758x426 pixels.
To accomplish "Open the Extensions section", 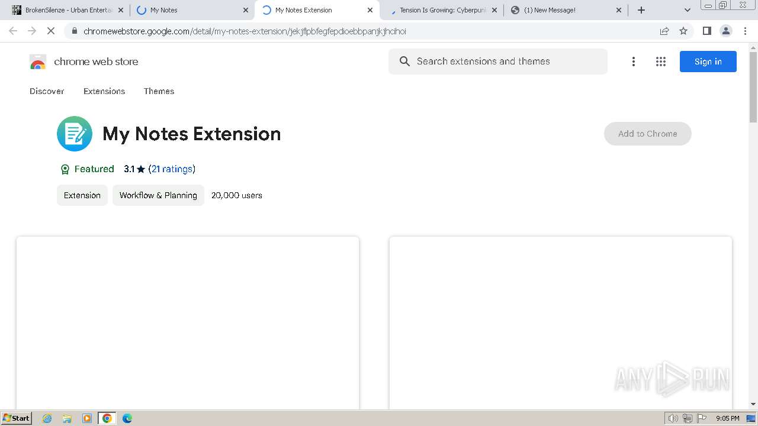I will pos(104,91).
